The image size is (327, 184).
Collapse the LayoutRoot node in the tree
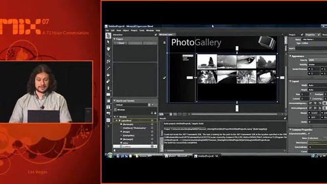coord(116,121)
